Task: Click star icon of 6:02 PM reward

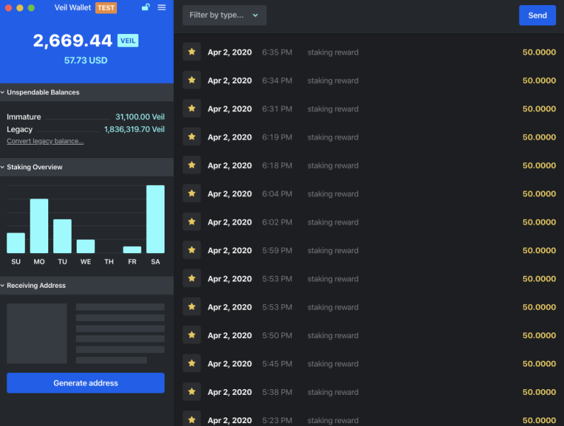Action: (192, 222)
